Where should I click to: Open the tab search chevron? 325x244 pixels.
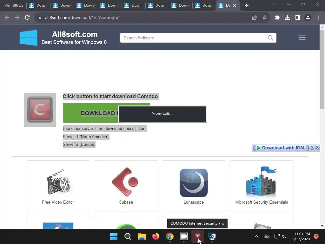[x=274, y=4]
